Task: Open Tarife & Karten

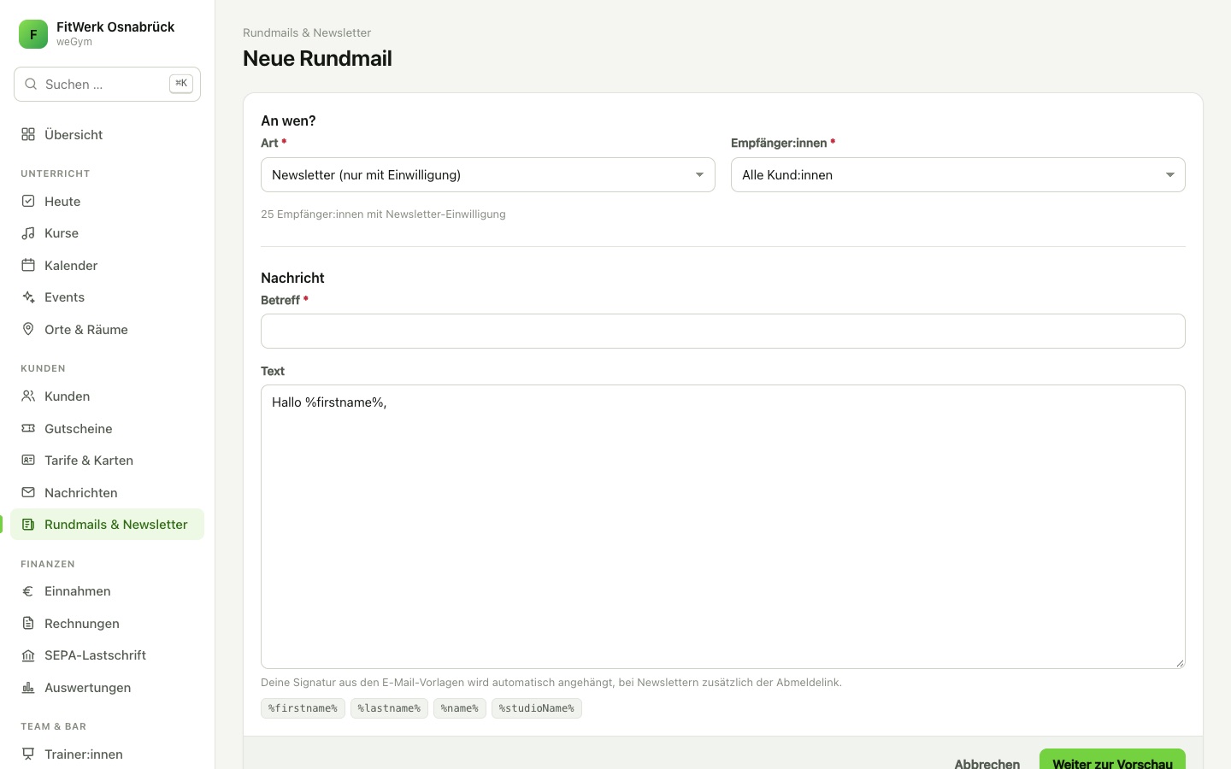Action: click(107, 460)
